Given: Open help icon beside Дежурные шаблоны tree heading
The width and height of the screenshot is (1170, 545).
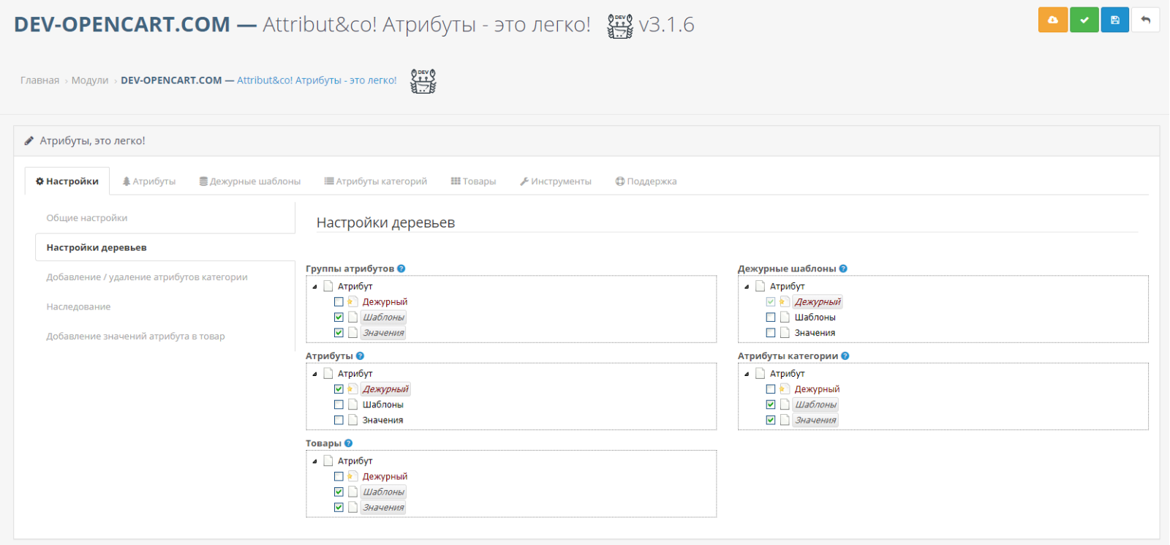Looking at the screenshot, I should (843, 268).
